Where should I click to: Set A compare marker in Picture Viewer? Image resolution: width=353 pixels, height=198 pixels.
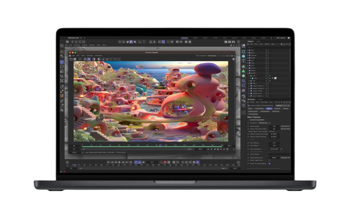tap(103, 59)
